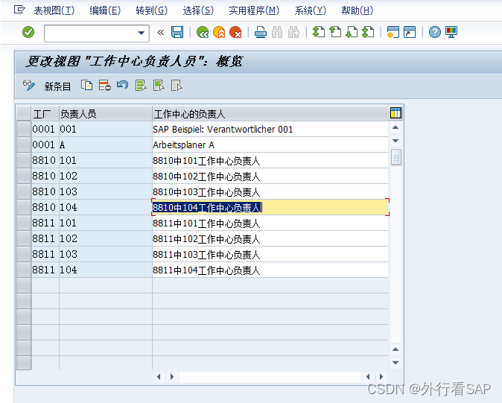Jump to first page icon
The image size is (502, 403).
319,32
